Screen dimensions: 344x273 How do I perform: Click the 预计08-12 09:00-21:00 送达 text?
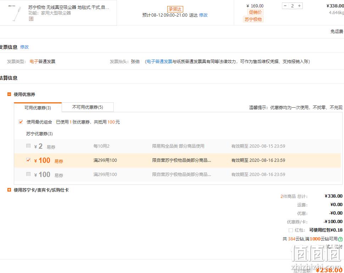170,15
